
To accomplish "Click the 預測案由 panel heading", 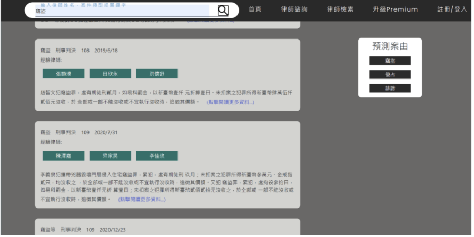I will [x=390, y=46].
